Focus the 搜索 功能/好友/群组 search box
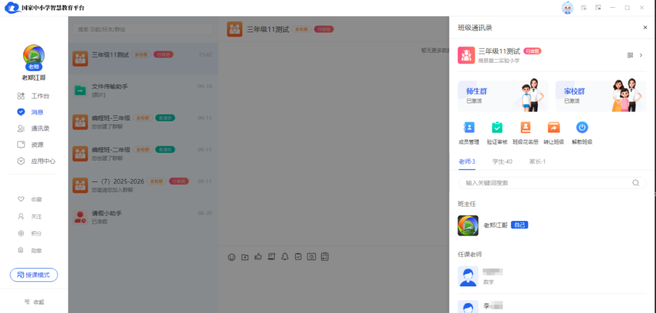This screenshot has width=656, height=313. (x=143, y=29)
